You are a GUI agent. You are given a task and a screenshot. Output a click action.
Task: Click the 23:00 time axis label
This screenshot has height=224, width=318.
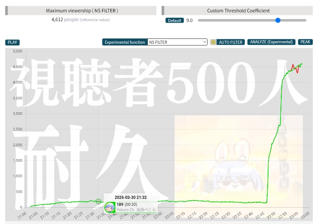point(294,216)
